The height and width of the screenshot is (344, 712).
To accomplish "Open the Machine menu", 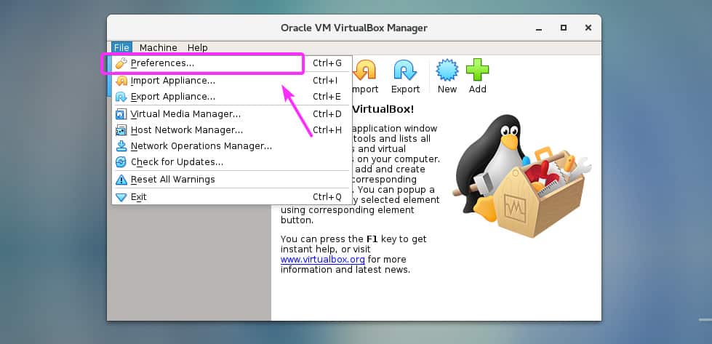I will click(158, 48).
